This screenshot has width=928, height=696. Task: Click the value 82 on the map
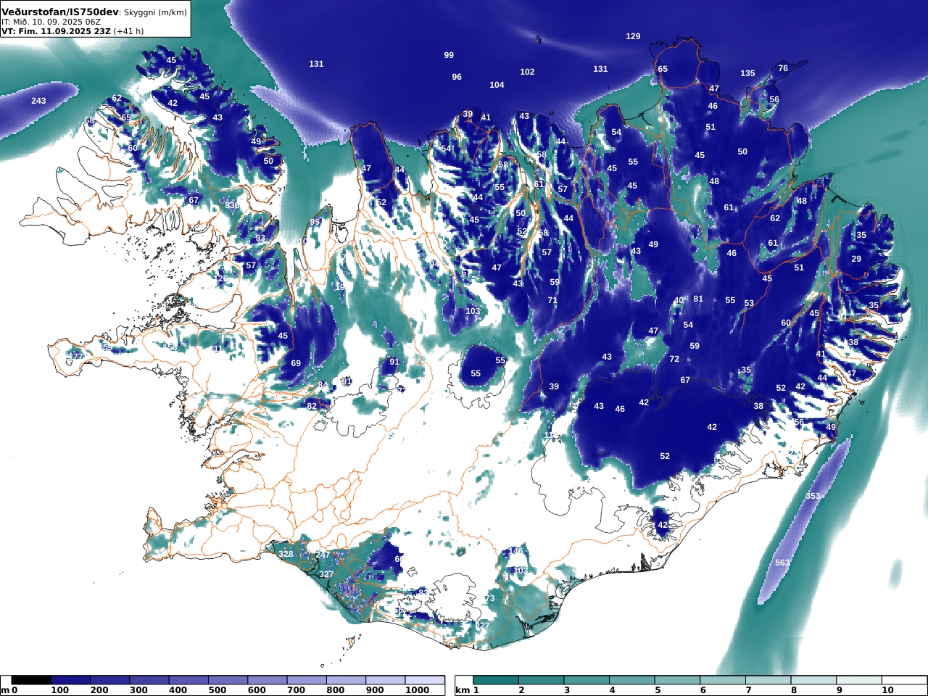pos(312,405)
